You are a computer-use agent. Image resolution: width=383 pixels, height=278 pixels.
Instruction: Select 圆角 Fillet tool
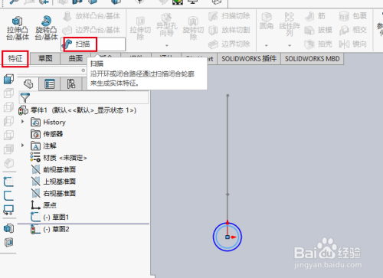(267, 21)
